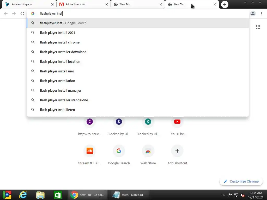Switch to the 'truth - Notepad' taskbar window

point(129,195)
